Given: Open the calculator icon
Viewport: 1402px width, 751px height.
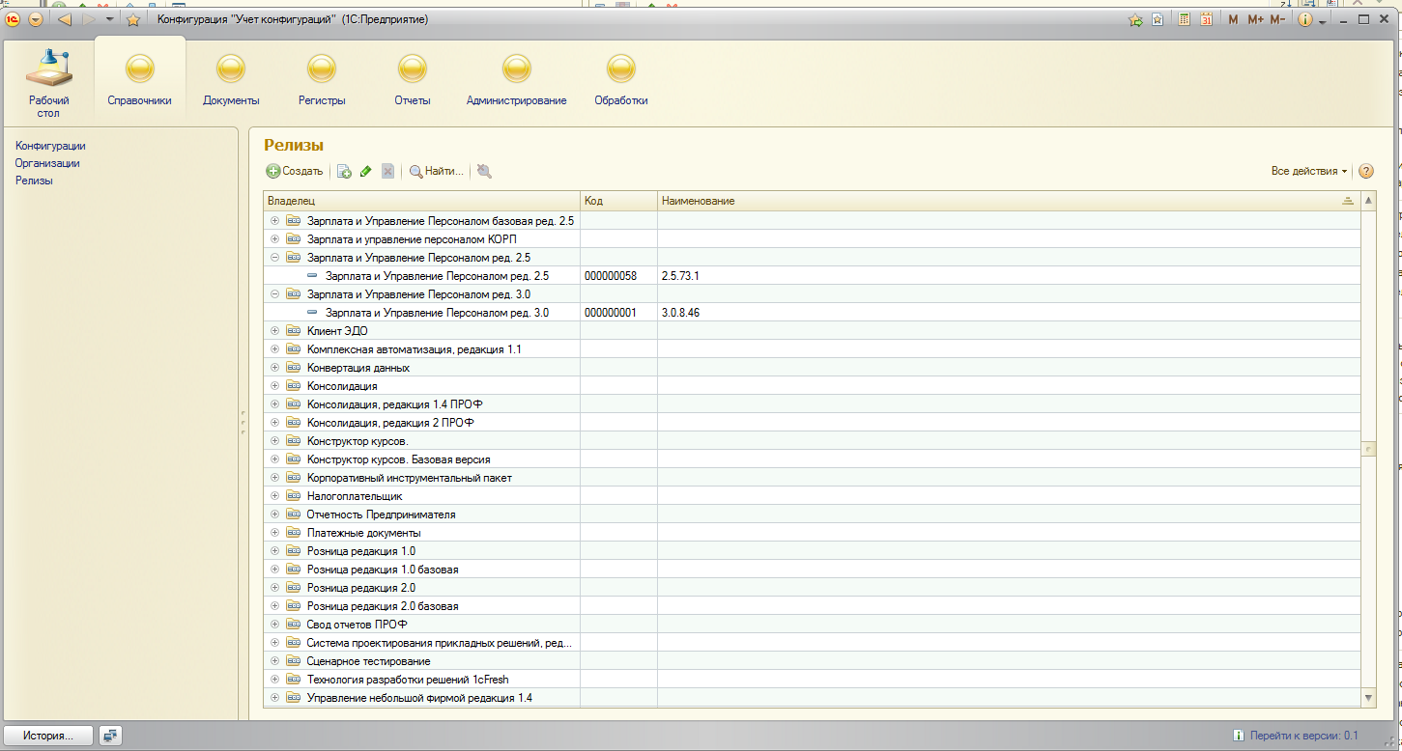Looking at the screenshot, I should coord(1184,19).
